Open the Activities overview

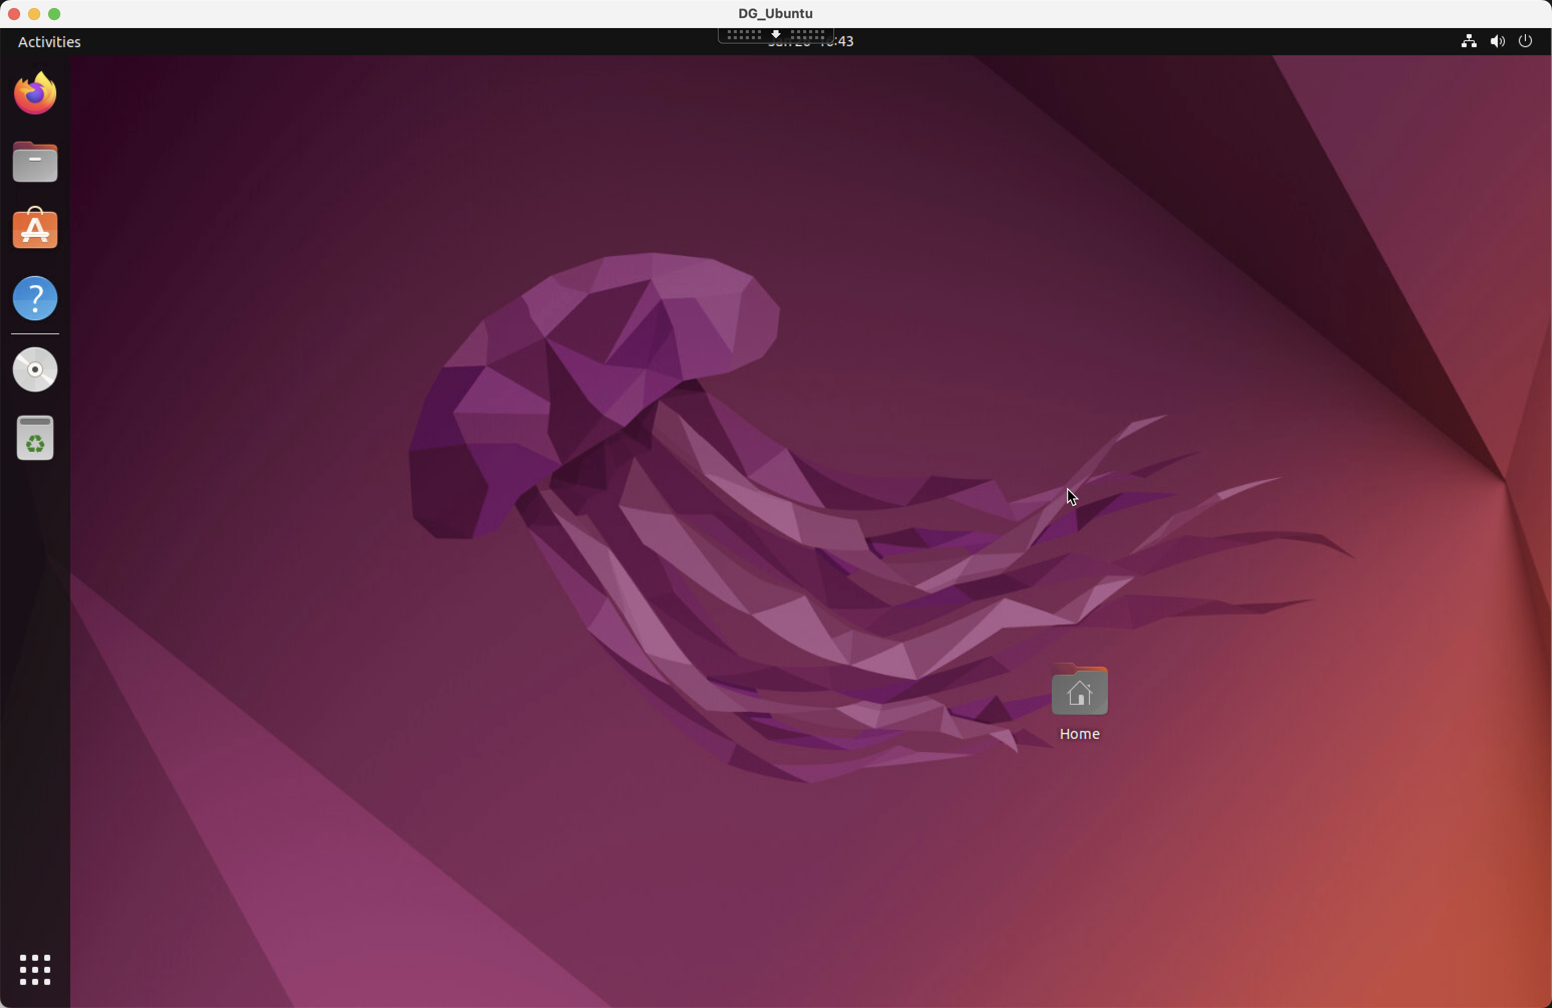click(49, 42)
